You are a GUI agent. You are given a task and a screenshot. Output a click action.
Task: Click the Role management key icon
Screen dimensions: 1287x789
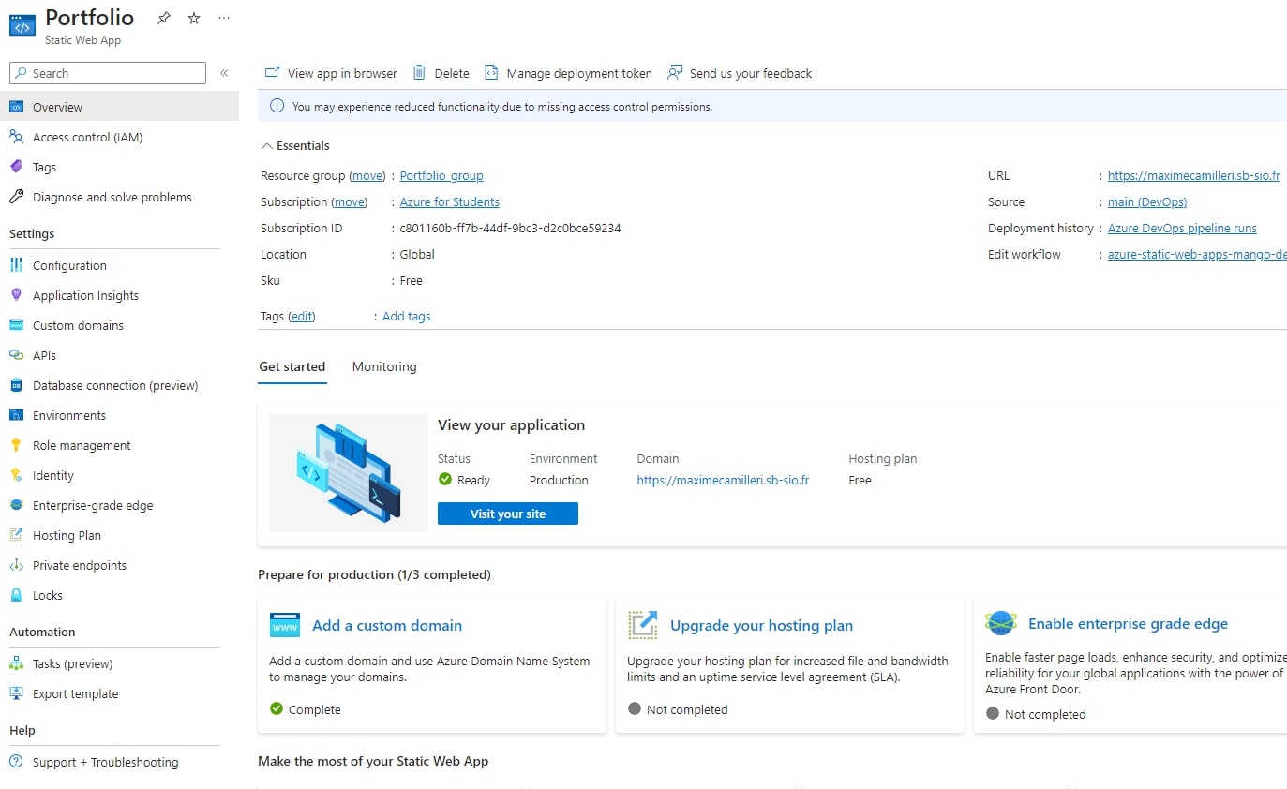16,445
